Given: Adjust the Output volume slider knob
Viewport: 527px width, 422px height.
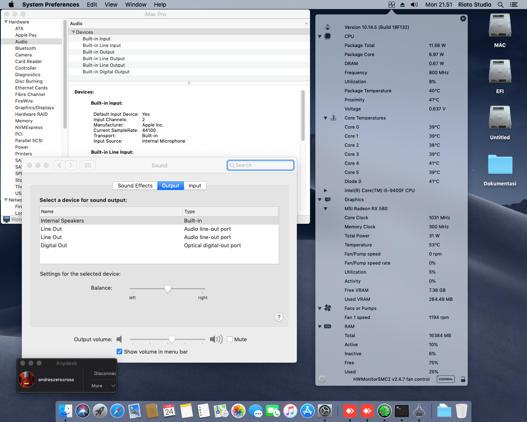Looking at the screenshot, I should tap(172, 340).
